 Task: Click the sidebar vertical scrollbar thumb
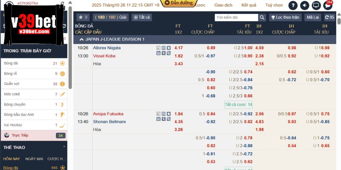click(x=70, y=48)
